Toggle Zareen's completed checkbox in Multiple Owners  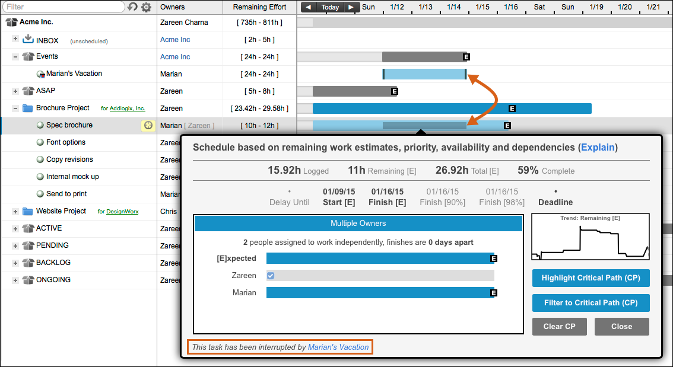271,276
